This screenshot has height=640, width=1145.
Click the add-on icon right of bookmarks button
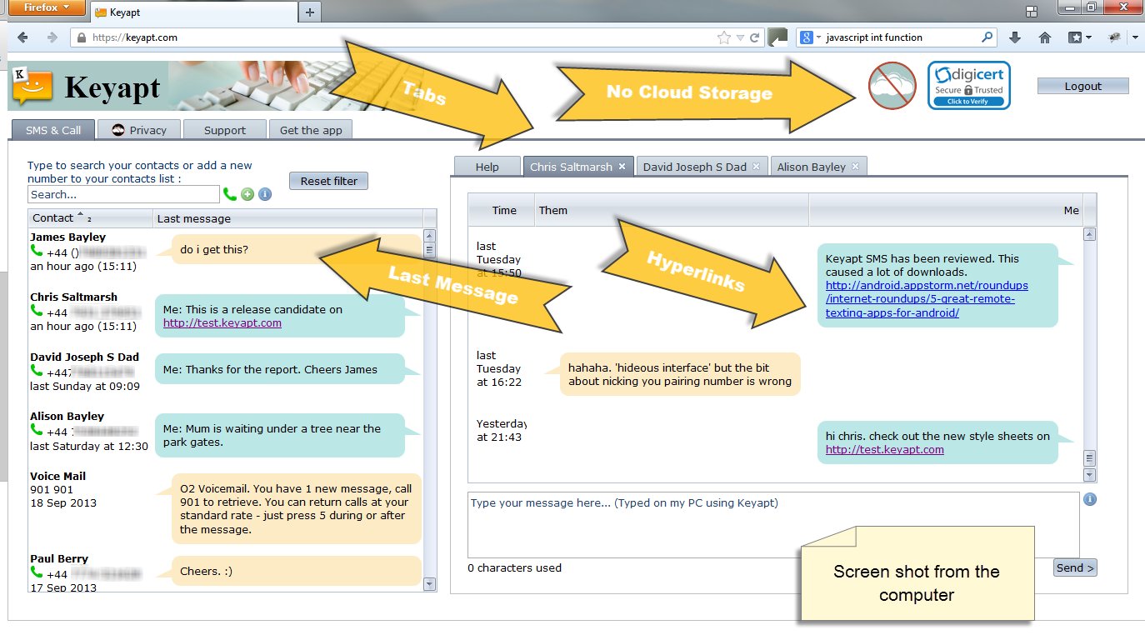tap(1114, 37)
